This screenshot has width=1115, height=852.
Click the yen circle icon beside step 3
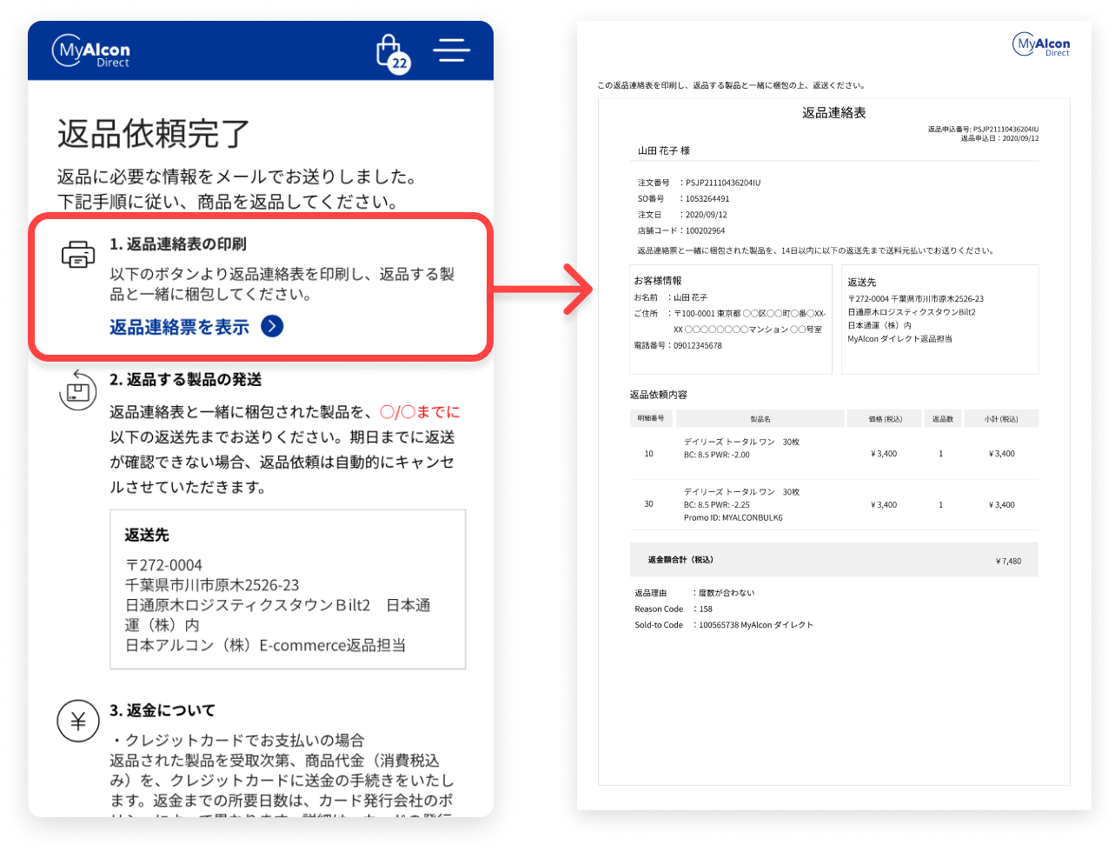(77, 722)
